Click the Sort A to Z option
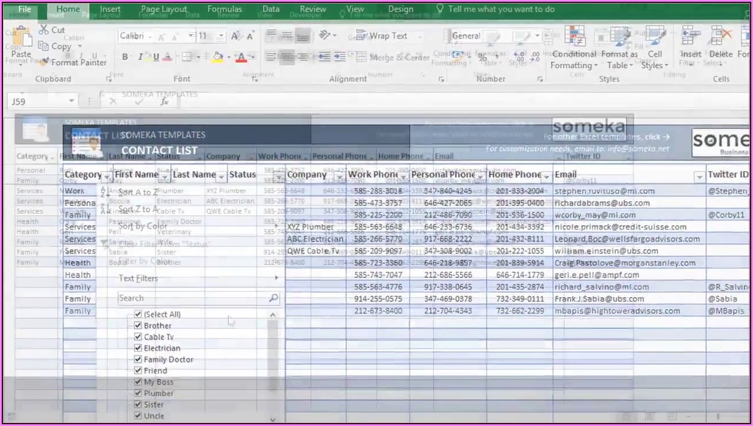The image size is (753, 426). coord(138,192)
